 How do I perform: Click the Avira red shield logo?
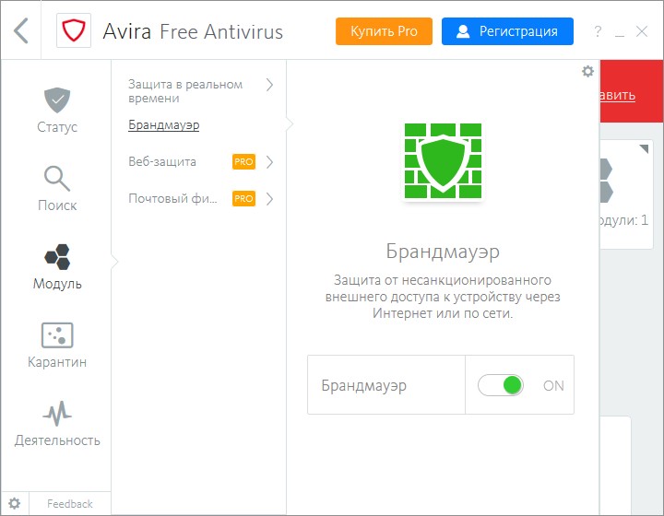click(74, 30)
